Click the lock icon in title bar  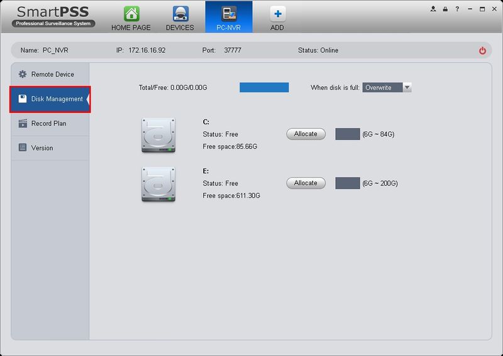coord(445,9)
